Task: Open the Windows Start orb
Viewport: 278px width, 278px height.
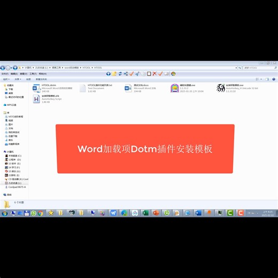Action: [x=4, y=213]
